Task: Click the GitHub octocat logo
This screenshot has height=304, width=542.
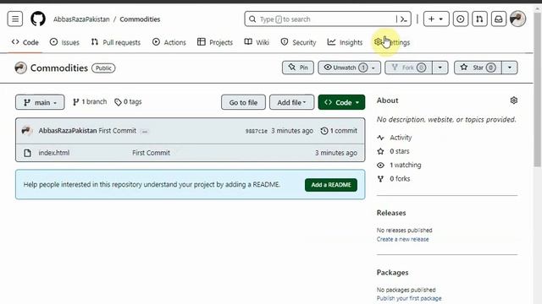Action: [38, 19]
